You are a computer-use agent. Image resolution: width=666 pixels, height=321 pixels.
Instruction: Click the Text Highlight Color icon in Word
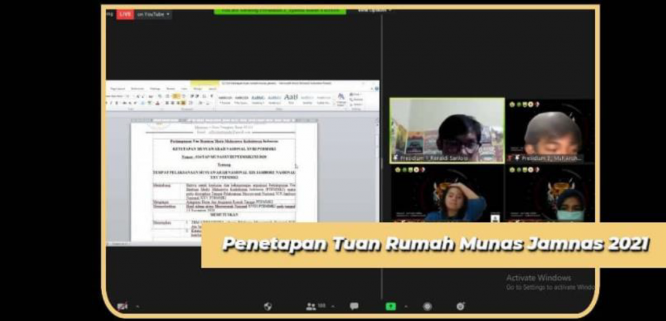[x=150, y=103]
